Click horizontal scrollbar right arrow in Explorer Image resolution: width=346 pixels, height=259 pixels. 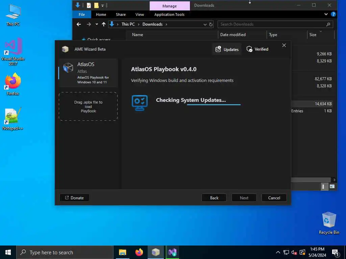[x=334, y=180]
